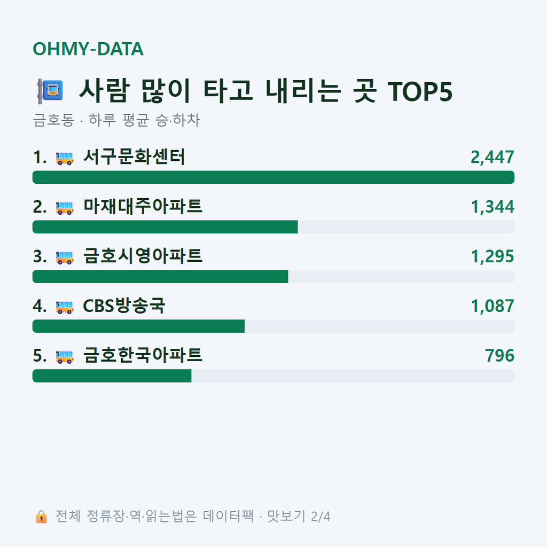Screen dimensions: 547x547
Task: Click the bus icon next to 금호한국아파트
Action: (65, 356)
